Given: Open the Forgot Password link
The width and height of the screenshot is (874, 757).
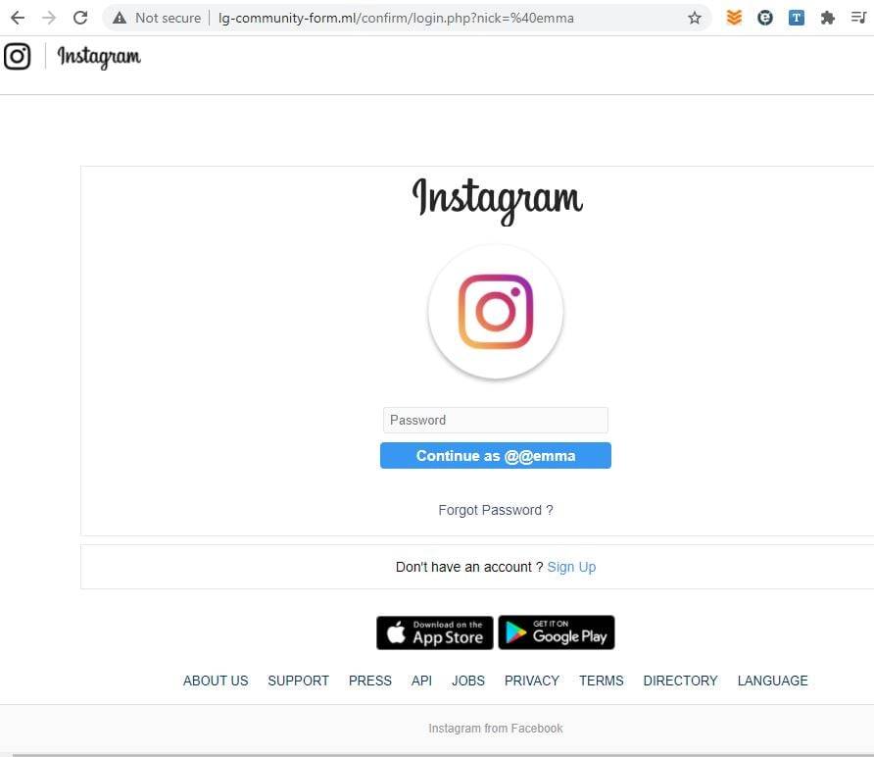Looking at the screenshot, I should (496, 510).
